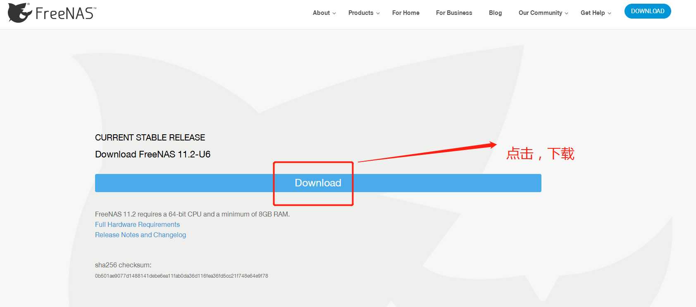Open Release Notes and Changelog link
The height and width of the screenshot is (307, 696).
pos(141,235)
